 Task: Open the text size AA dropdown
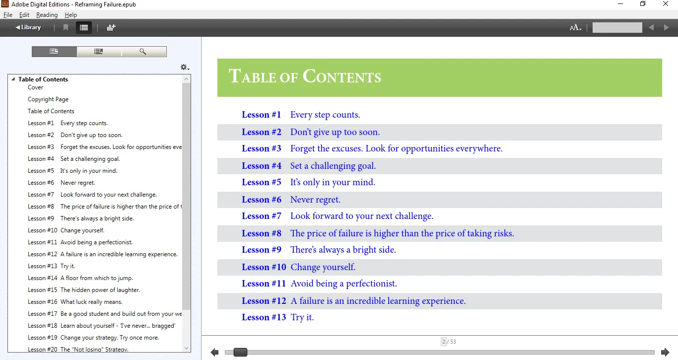(575, 28)
